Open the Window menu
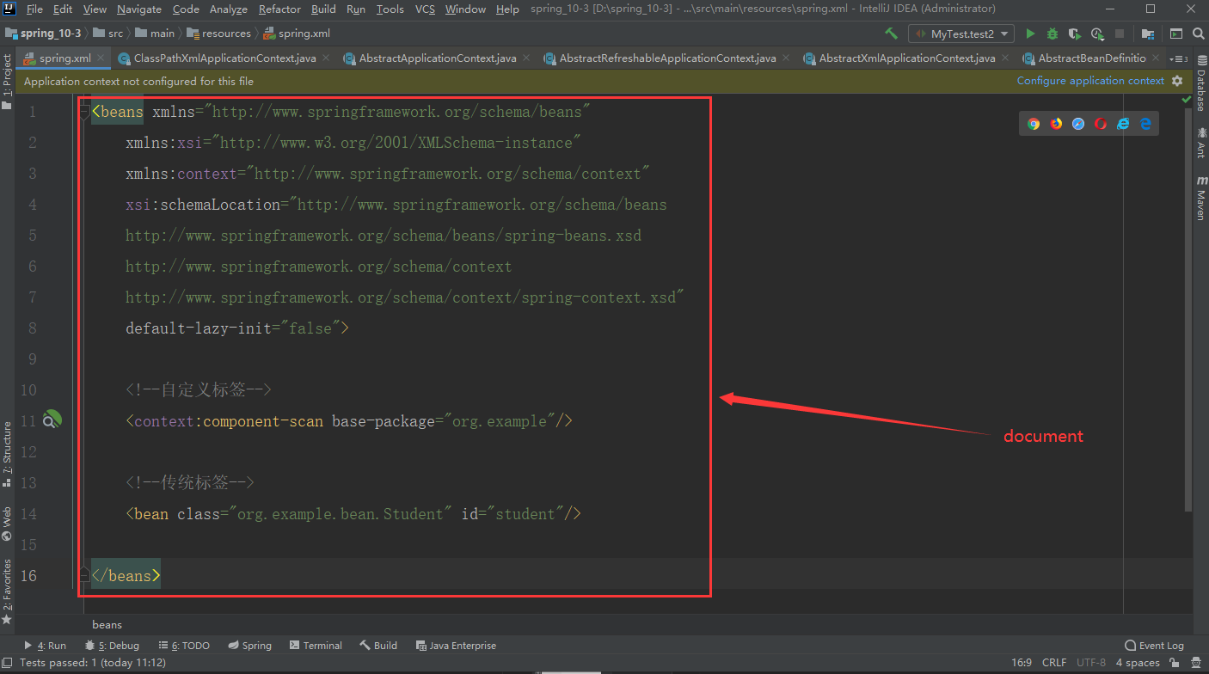Viewport: 1209px width, 674px height. 464,9
